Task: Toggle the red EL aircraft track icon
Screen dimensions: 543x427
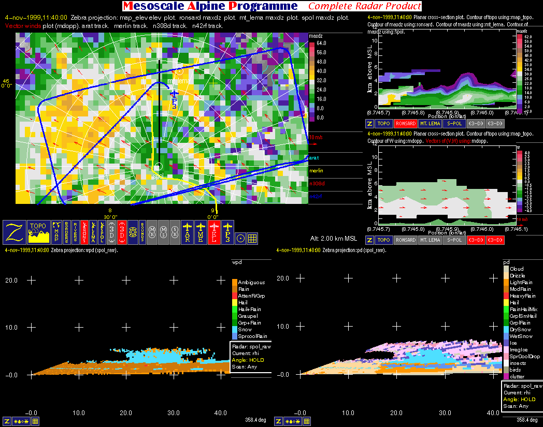Action: point(214,232)
